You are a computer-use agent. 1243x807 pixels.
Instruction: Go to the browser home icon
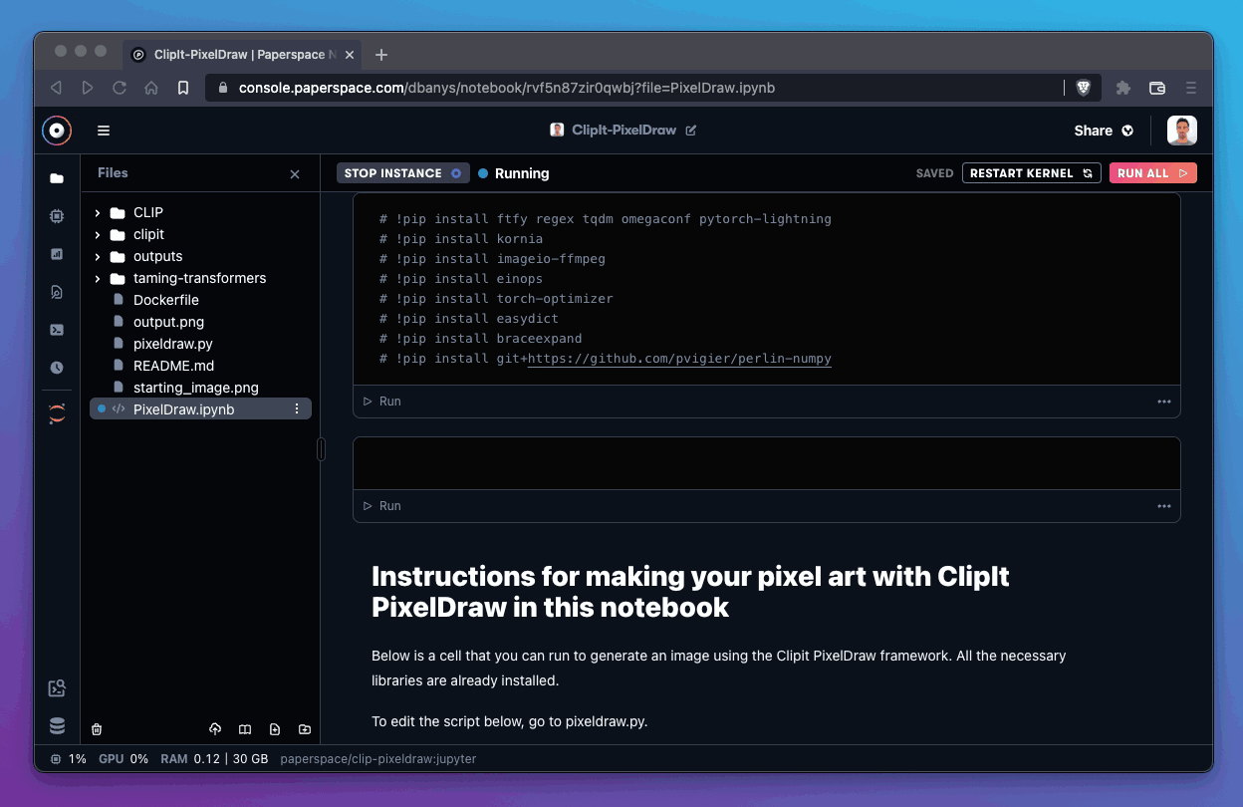pyautogui.click(x=151, y=88)
